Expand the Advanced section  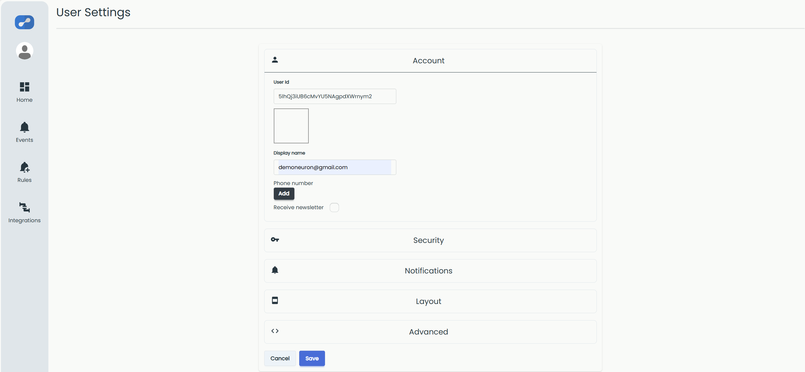click(430, 332)
